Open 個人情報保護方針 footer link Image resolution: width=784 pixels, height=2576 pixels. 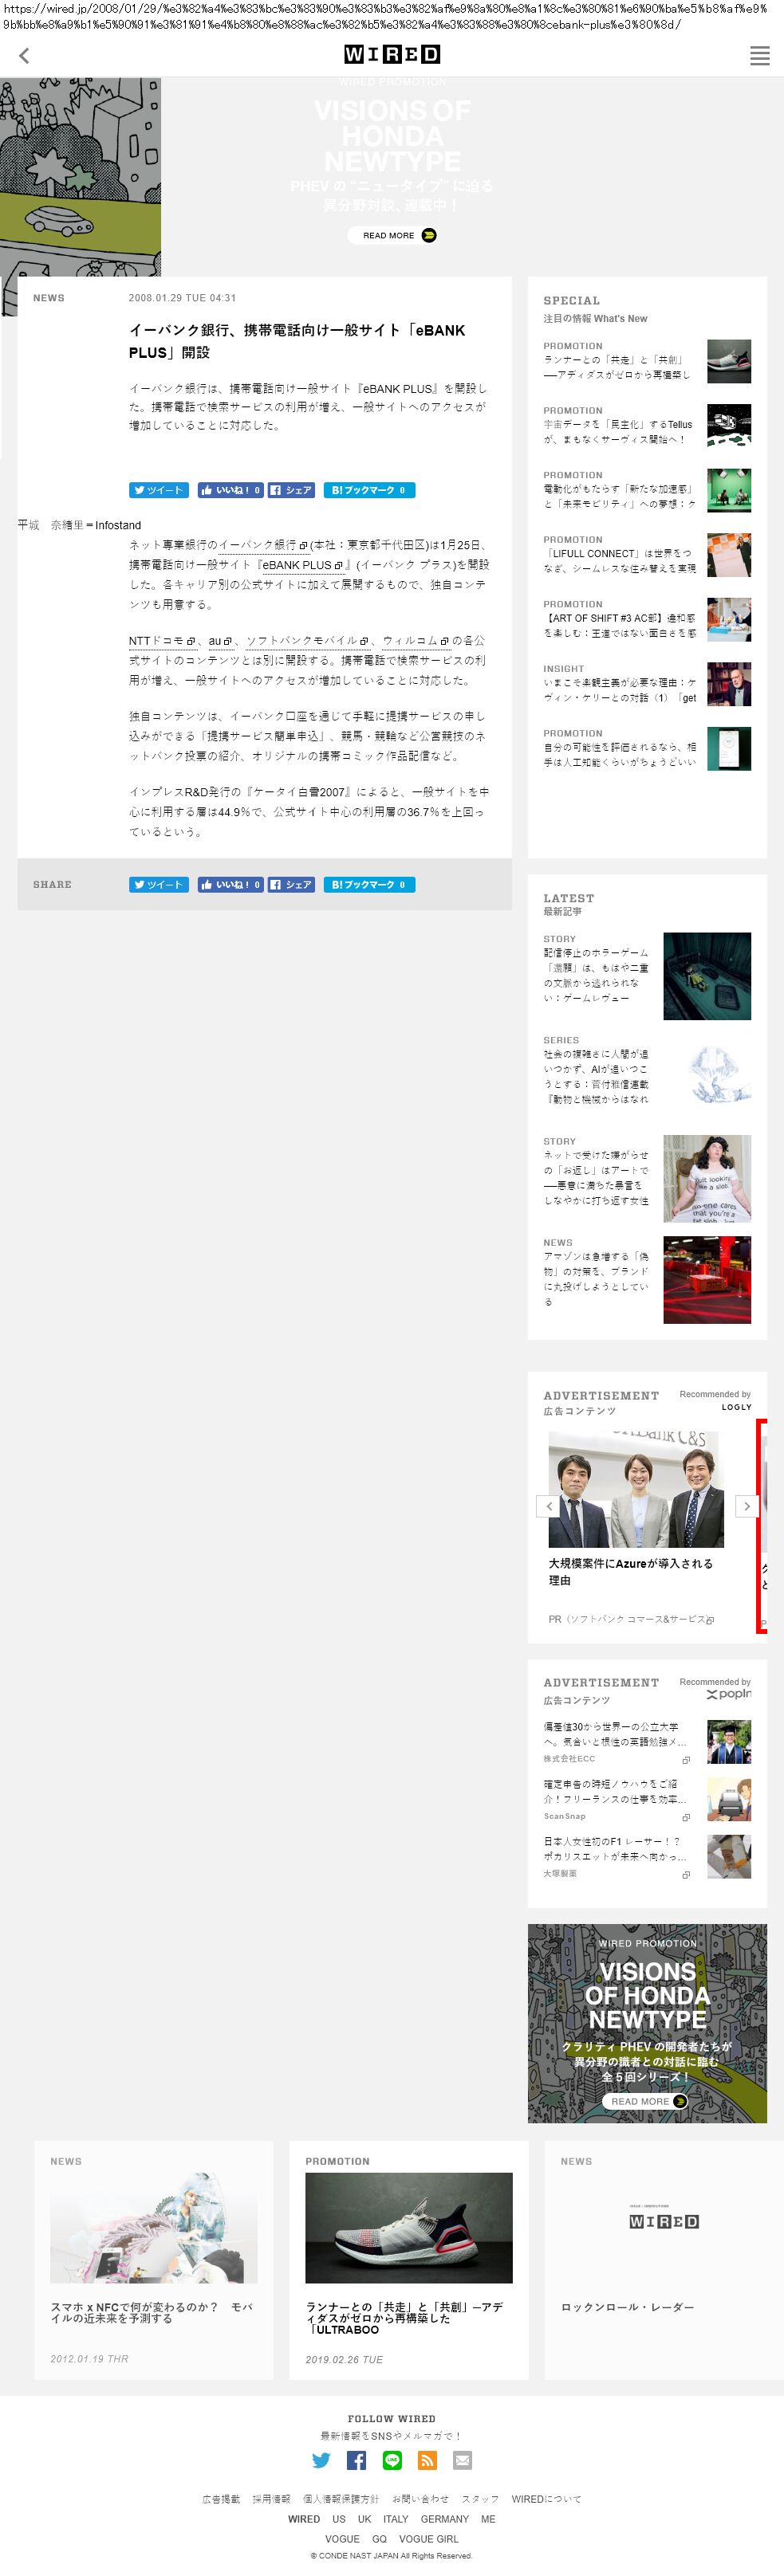pyautogui.click(x=341, y=2498)
